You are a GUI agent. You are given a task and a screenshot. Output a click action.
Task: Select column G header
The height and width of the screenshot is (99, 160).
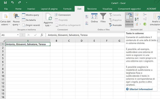[x=119, y=41]
